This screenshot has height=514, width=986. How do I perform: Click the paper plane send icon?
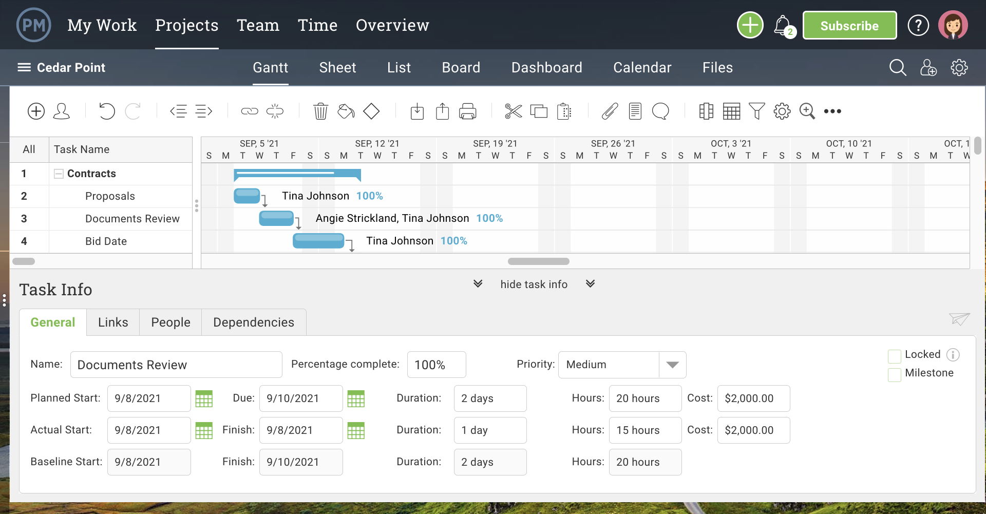point(959,319)
